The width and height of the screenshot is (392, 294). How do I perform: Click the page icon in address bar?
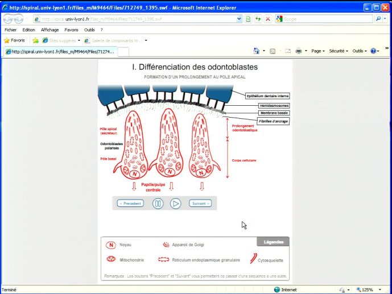click(37, 19)
